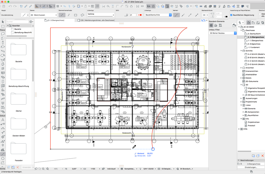Click zoom in magnifier in bottom bar
The height and width of the screenshot is (174, 265).
[43, 169]
